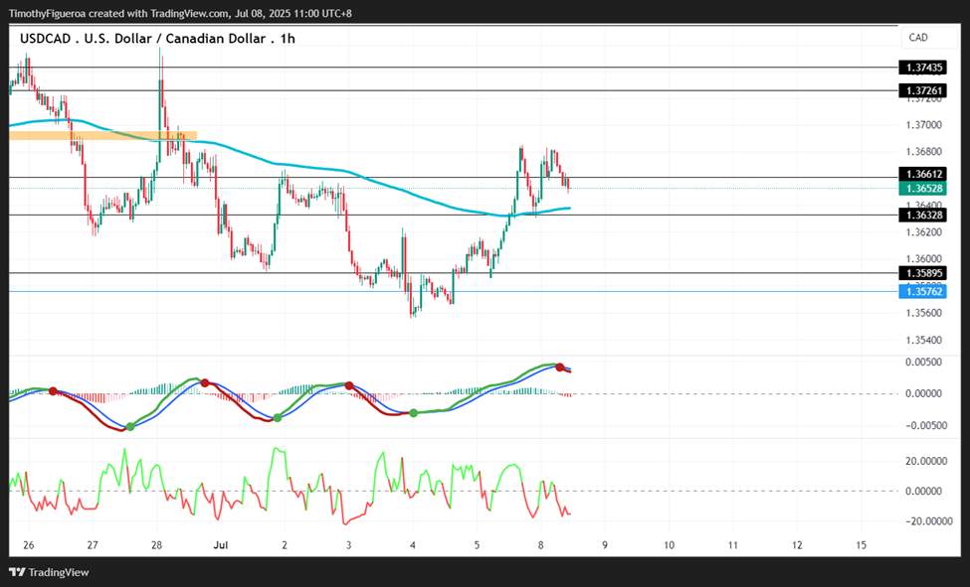This screenshot has width=970, height=587.
Task: Click the 1.37000 price axis tick
Action: point(923,125)
